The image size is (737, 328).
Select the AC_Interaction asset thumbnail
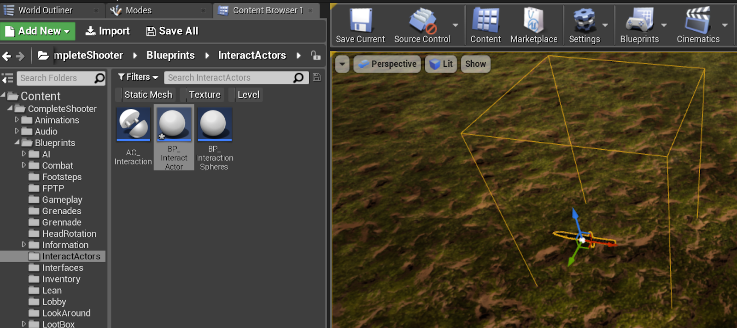click(x=133, y=124)
